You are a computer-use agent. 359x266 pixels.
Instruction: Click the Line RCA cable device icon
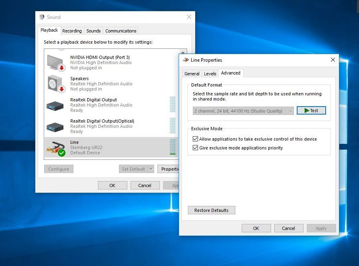click(56, 148)
